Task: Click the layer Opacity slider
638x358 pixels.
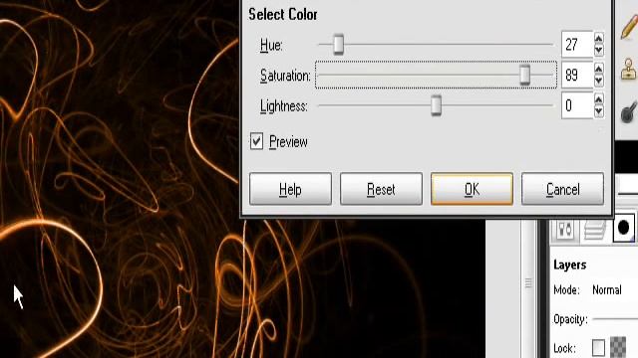Action: 615,319
